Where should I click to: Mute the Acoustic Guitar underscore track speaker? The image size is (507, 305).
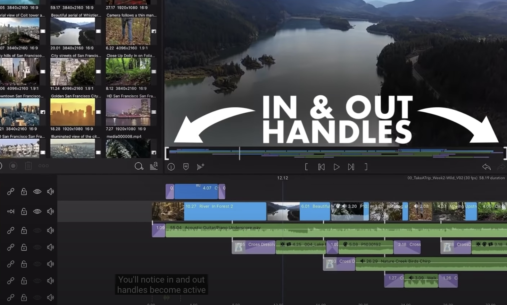pos(50,231)
